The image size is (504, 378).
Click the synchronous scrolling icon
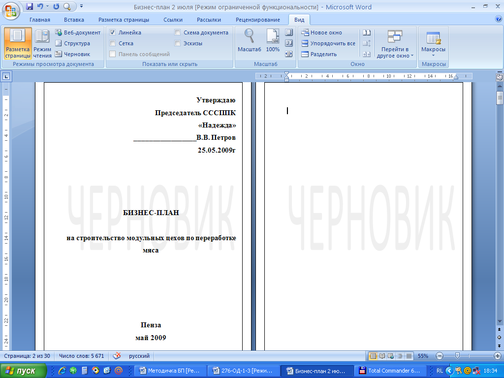coord(367,43)
